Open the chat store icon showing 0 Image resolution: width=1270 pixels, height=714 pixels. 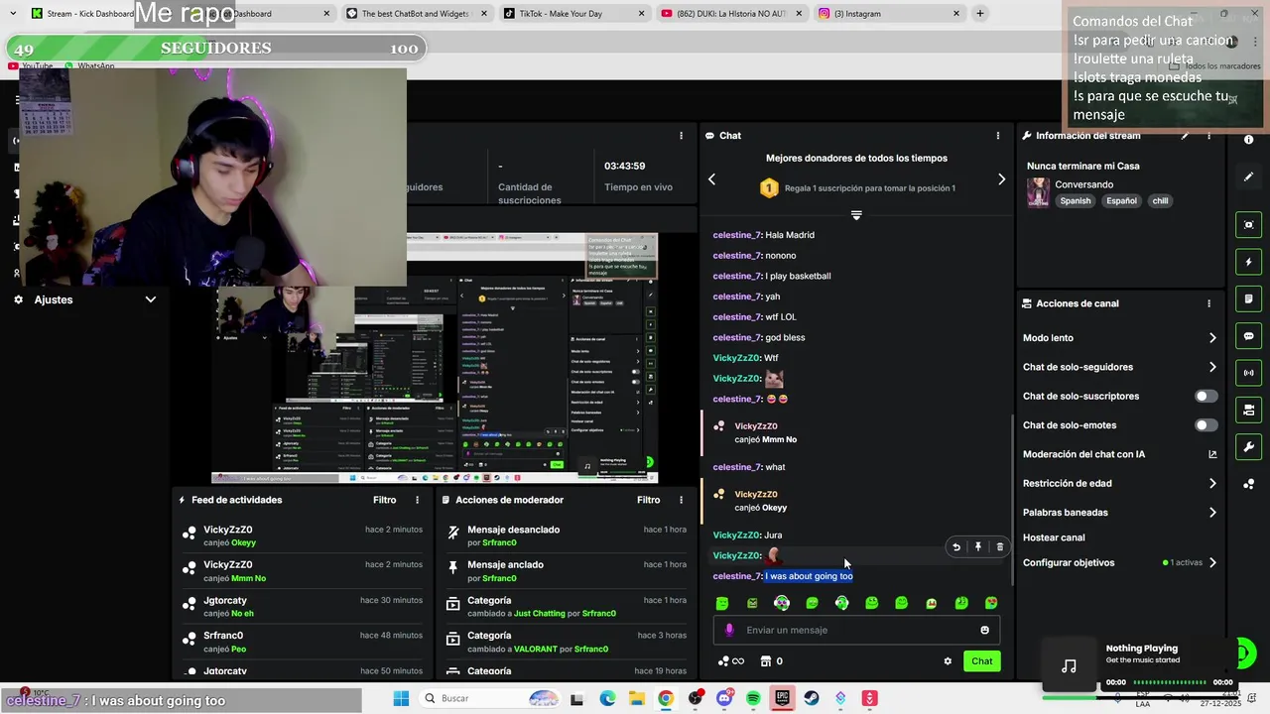771,661
